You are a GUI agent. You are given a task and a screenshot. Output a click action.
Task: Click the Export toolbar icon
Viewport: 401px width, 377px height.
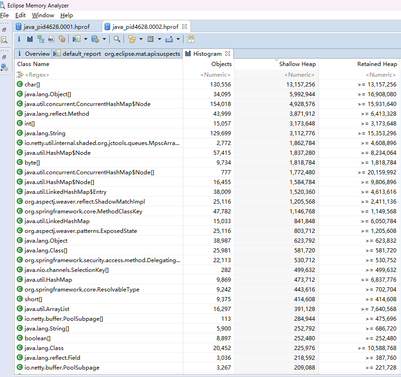(169, 39)
